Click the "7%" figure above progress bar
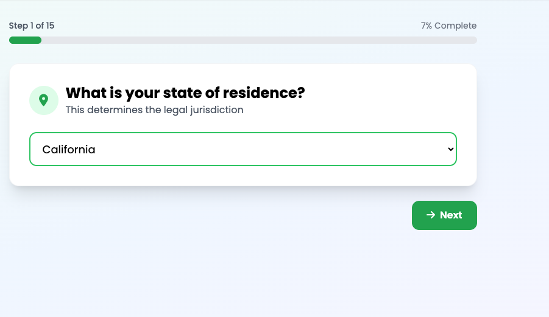Screen dimensions: 549x317 pyautogui.click(x=426, y=26)
